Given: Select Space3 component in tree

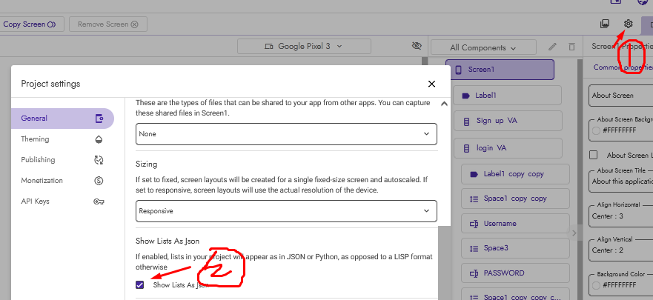Looking at the screenshot, I should (515, 248).
